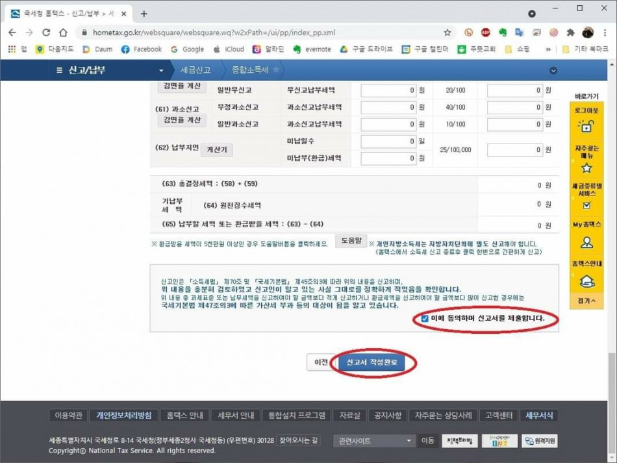Image resolution: width=617 pixels, height=463 pixels.
Task: Toggle the 이에 동의하며 신고서를 제출합니다 checkbox
Action: click(x=424, y=319)
